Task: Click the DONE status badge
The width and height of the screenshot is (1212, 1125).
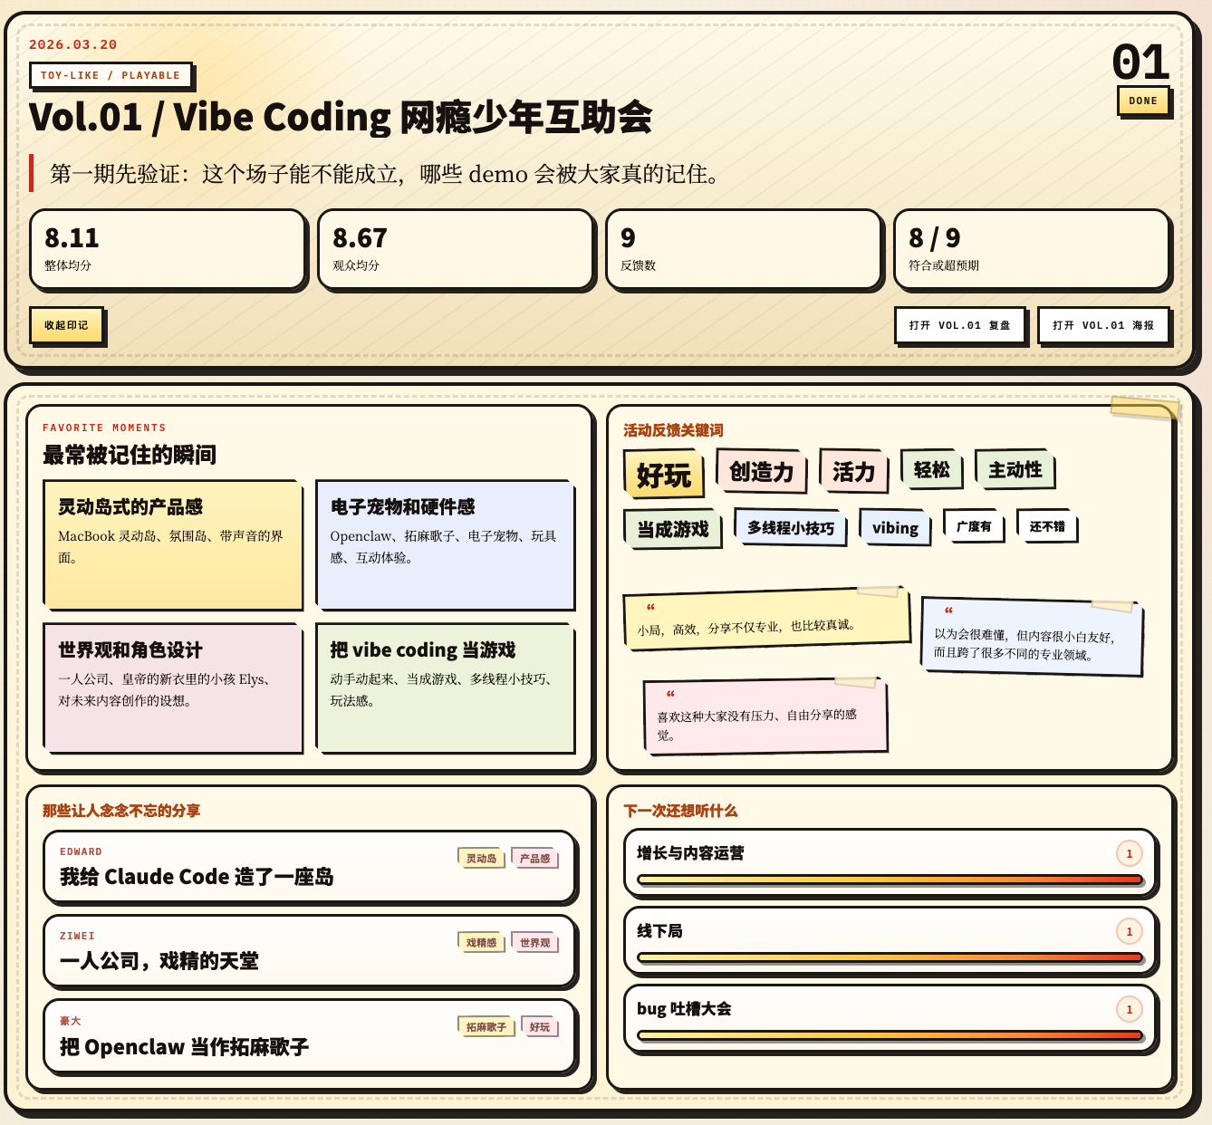Action: 1142,101
